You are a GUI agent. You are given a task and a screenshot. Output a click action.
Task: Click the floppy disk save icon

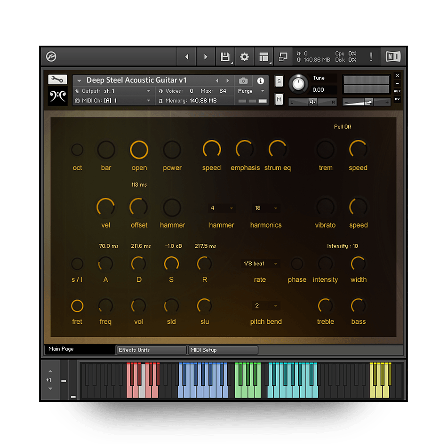(225, 57)
